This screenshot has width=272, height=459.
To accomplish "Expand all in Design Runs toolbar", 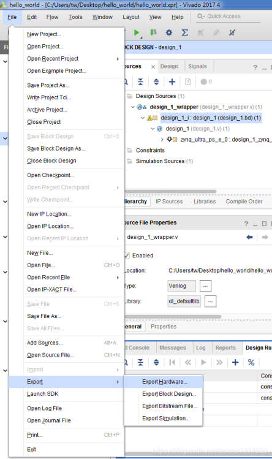I will 156,362.
